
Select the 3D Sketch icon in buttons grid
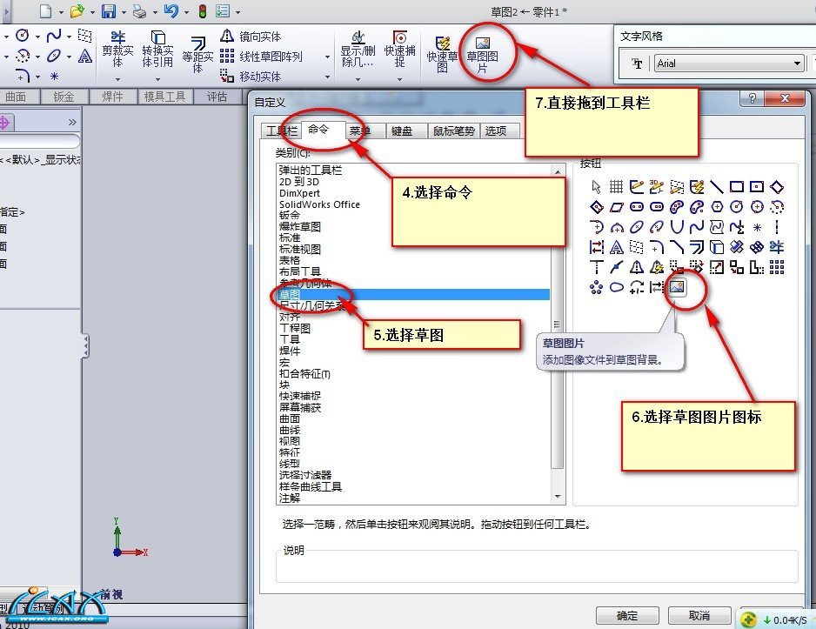(657, 186)
